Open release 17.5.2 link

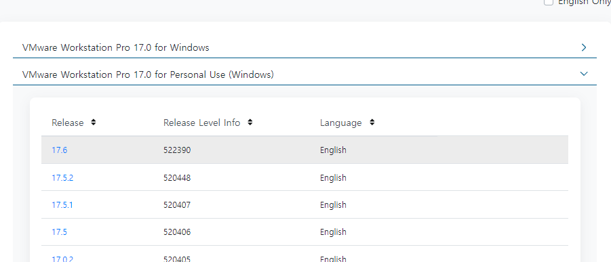(x=62, y=178)
